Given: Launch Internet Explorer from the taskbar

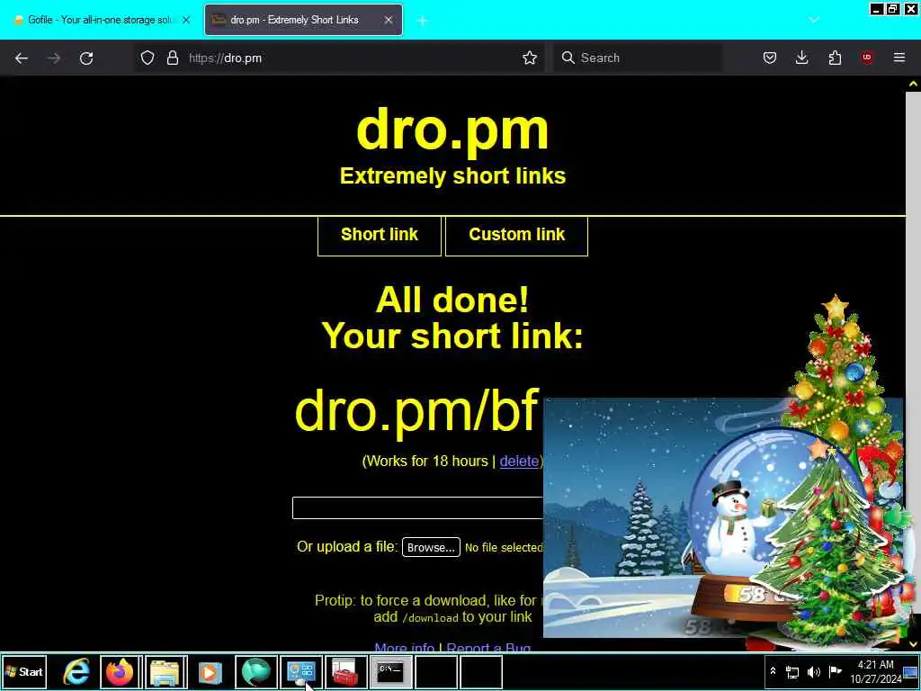Looking at the screenshot, I should pyautogui.click(x=76, y=671).
